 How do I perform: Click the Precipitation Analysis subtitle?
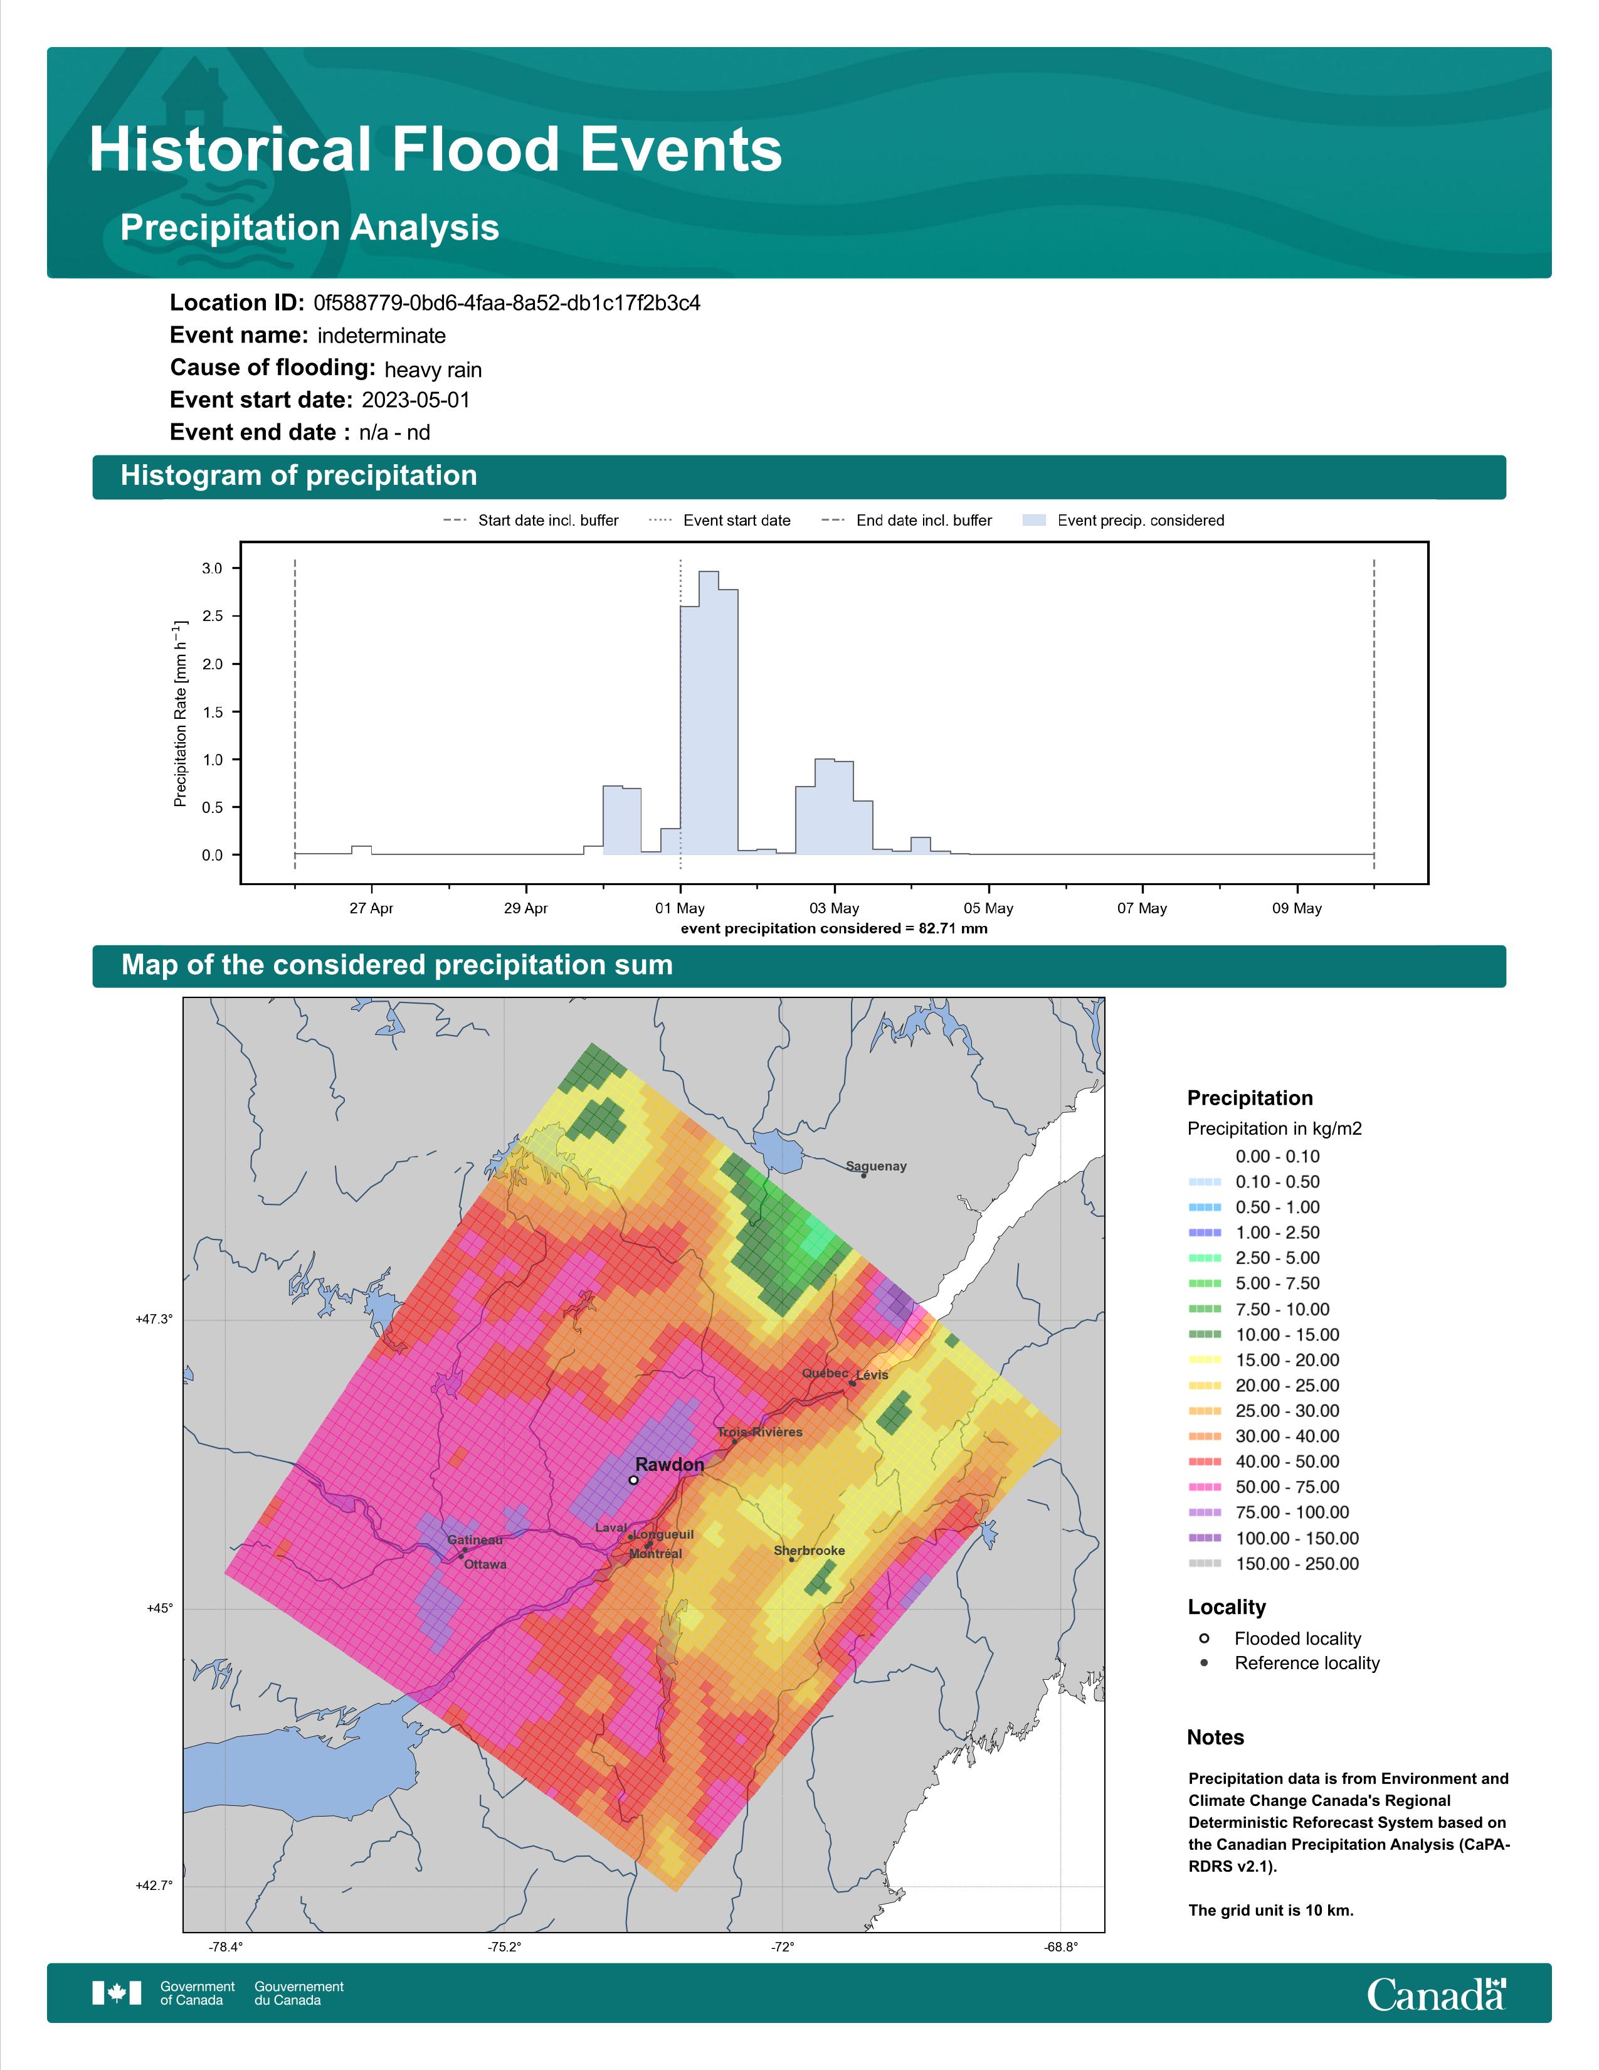310,228
